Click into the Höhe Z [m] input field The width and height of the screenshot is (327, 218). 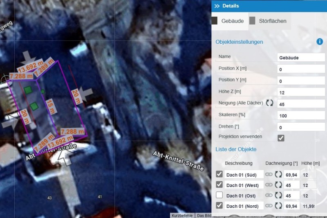[x=301, y=93]
